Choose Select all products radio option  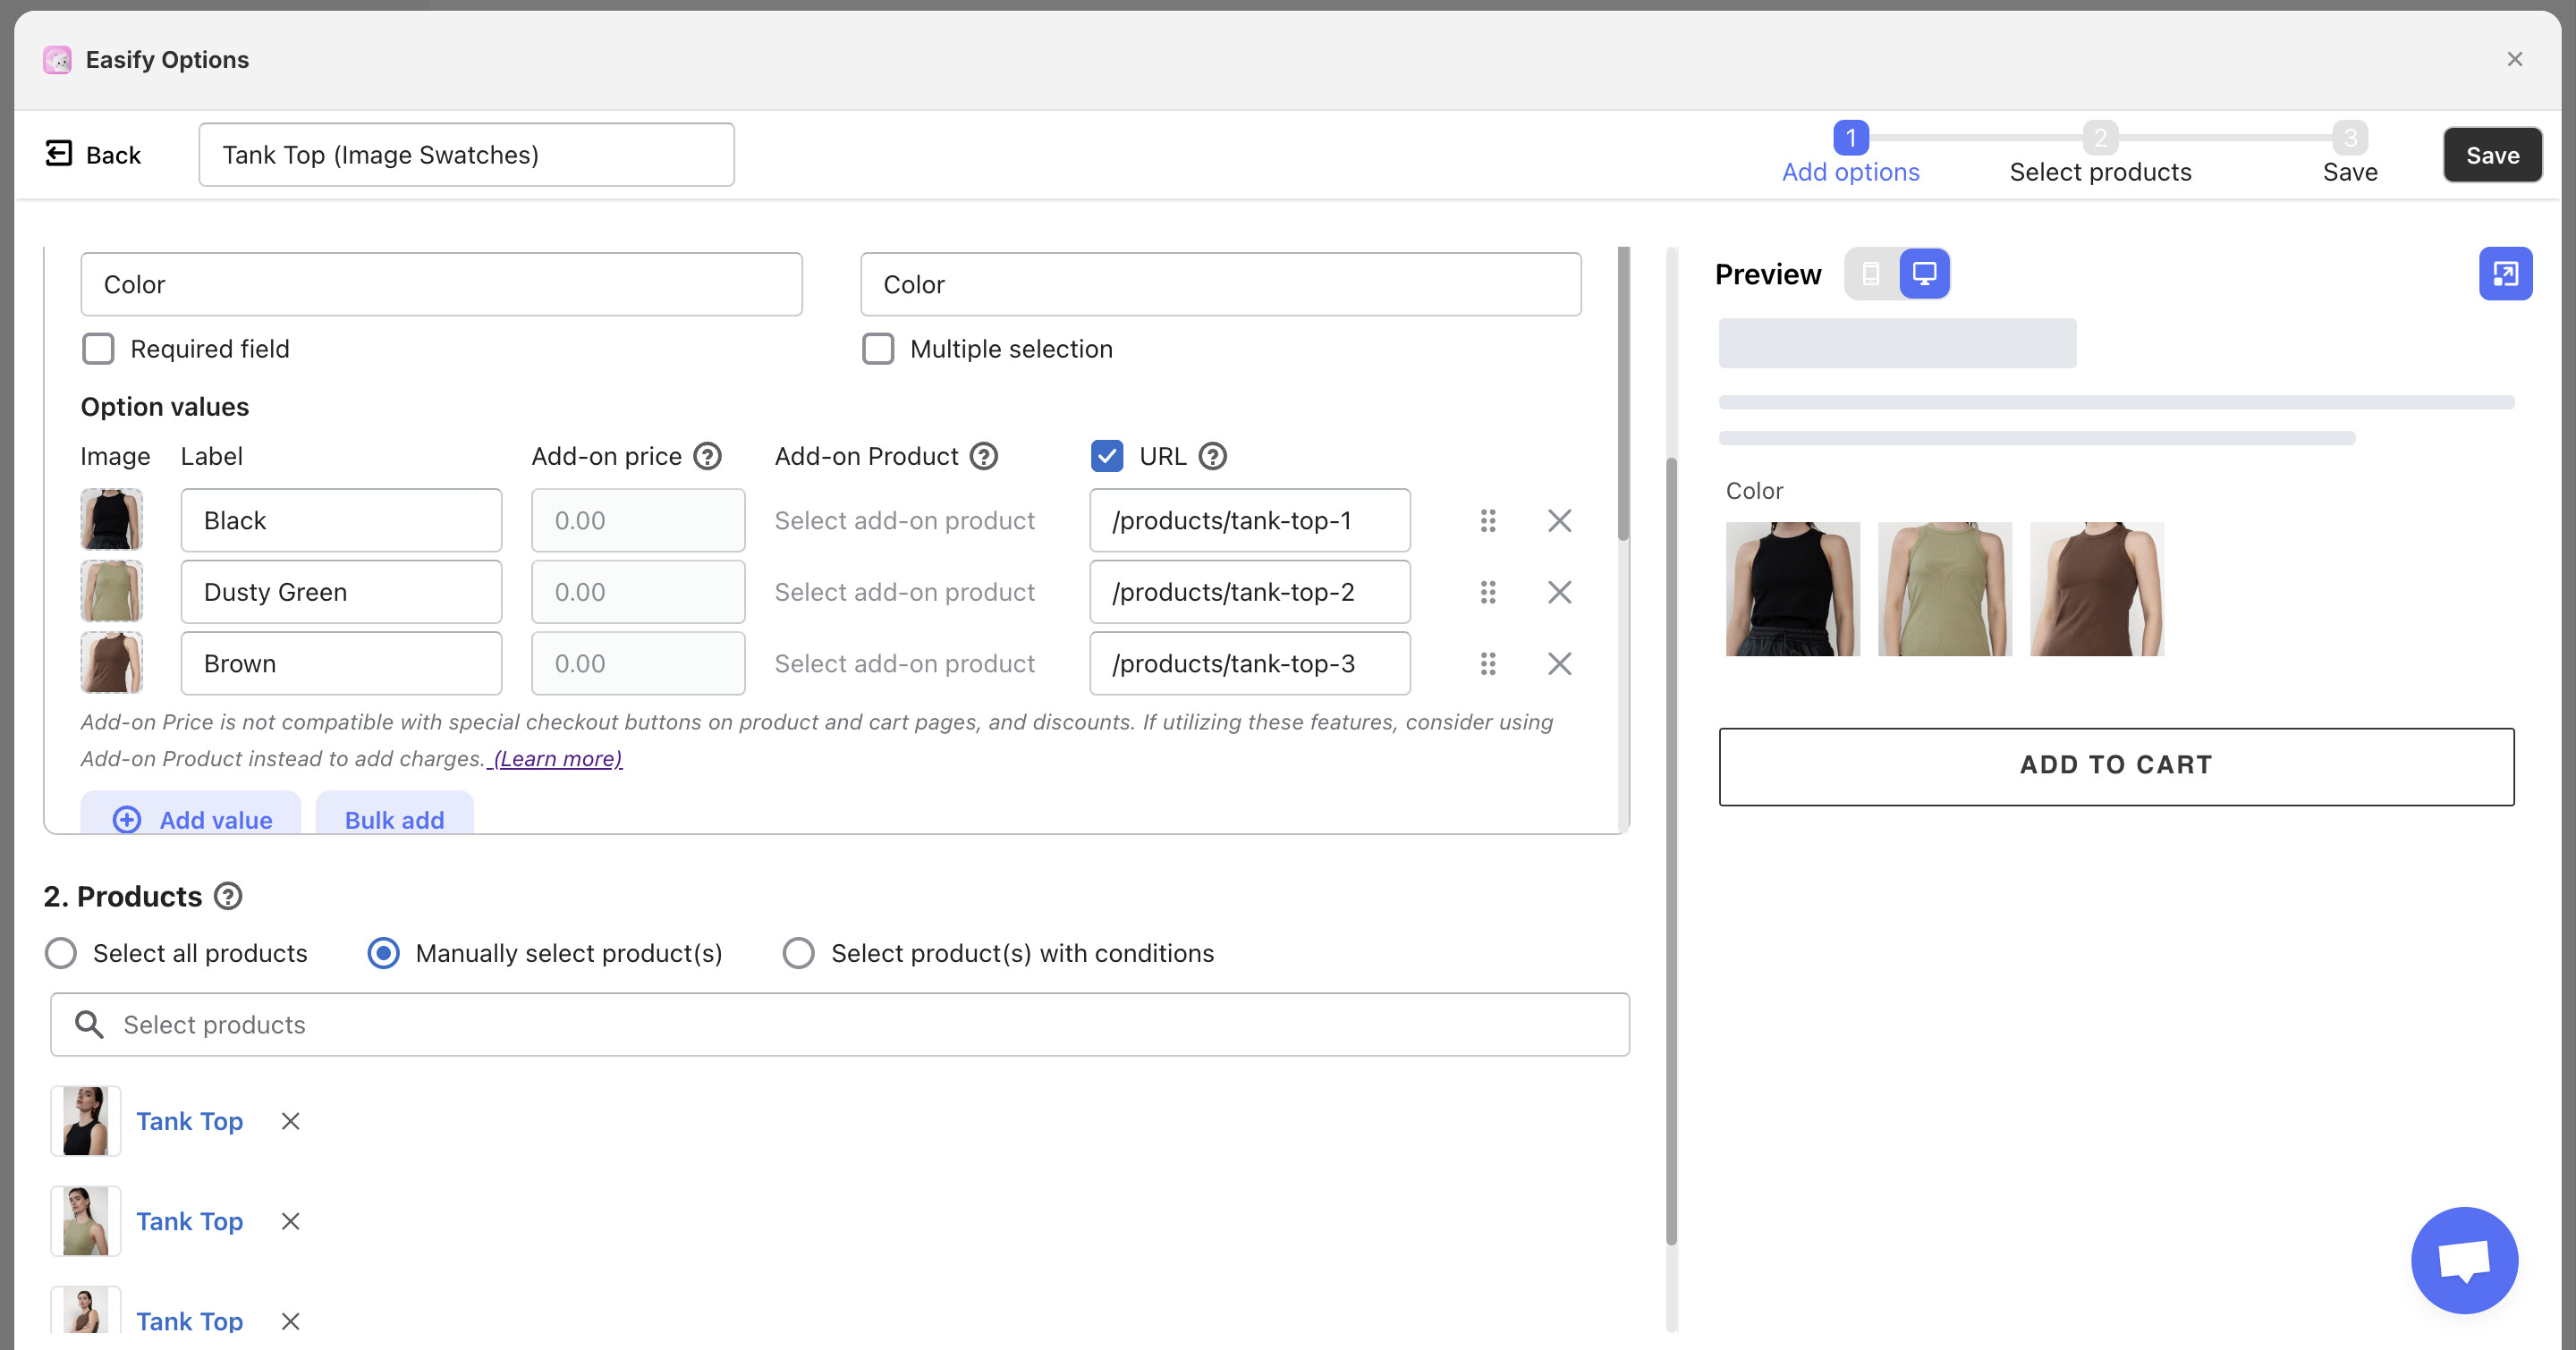click(x=61, y=953)
